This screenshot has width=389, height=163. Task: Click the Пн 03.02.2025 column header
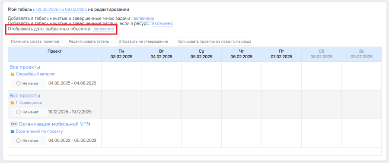click(121, 54)
